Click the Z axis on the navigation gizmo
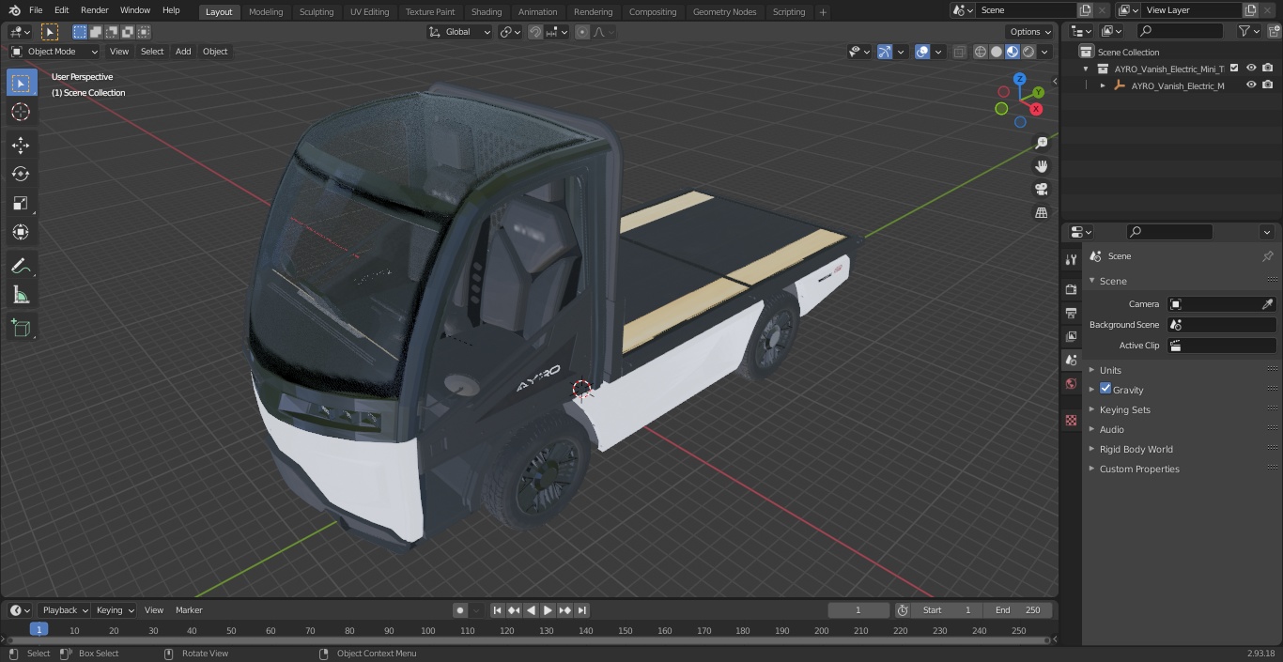This screenshot has width=1283, height=662. pyautogui.click(x=1020, y=80)
